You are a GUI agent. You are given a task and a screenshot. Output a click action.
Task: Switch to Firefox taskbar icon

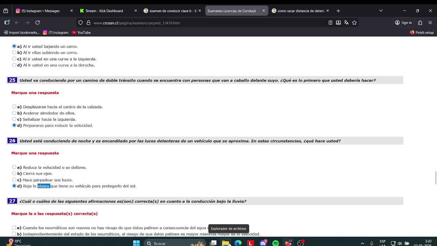[x=288, y=243]
